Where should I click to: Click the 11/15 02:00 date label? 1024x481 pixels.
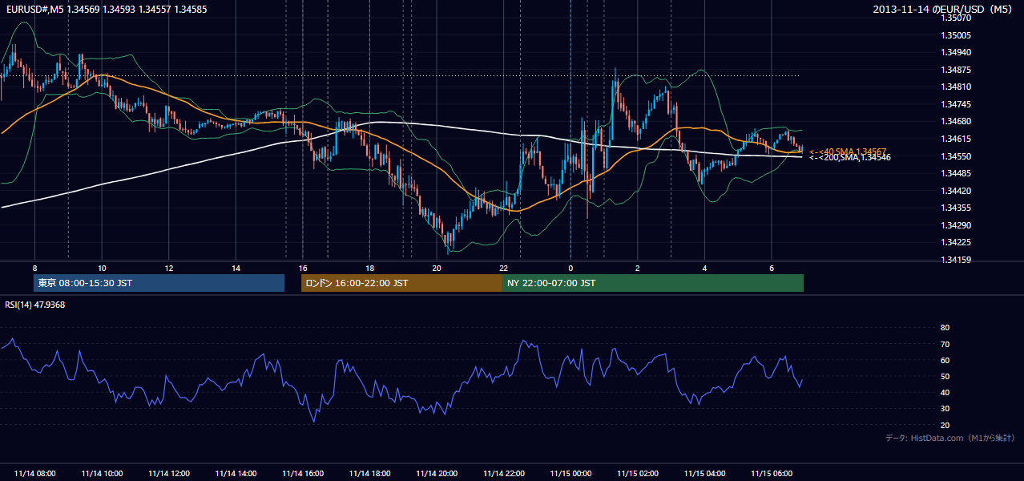(638, 474)
